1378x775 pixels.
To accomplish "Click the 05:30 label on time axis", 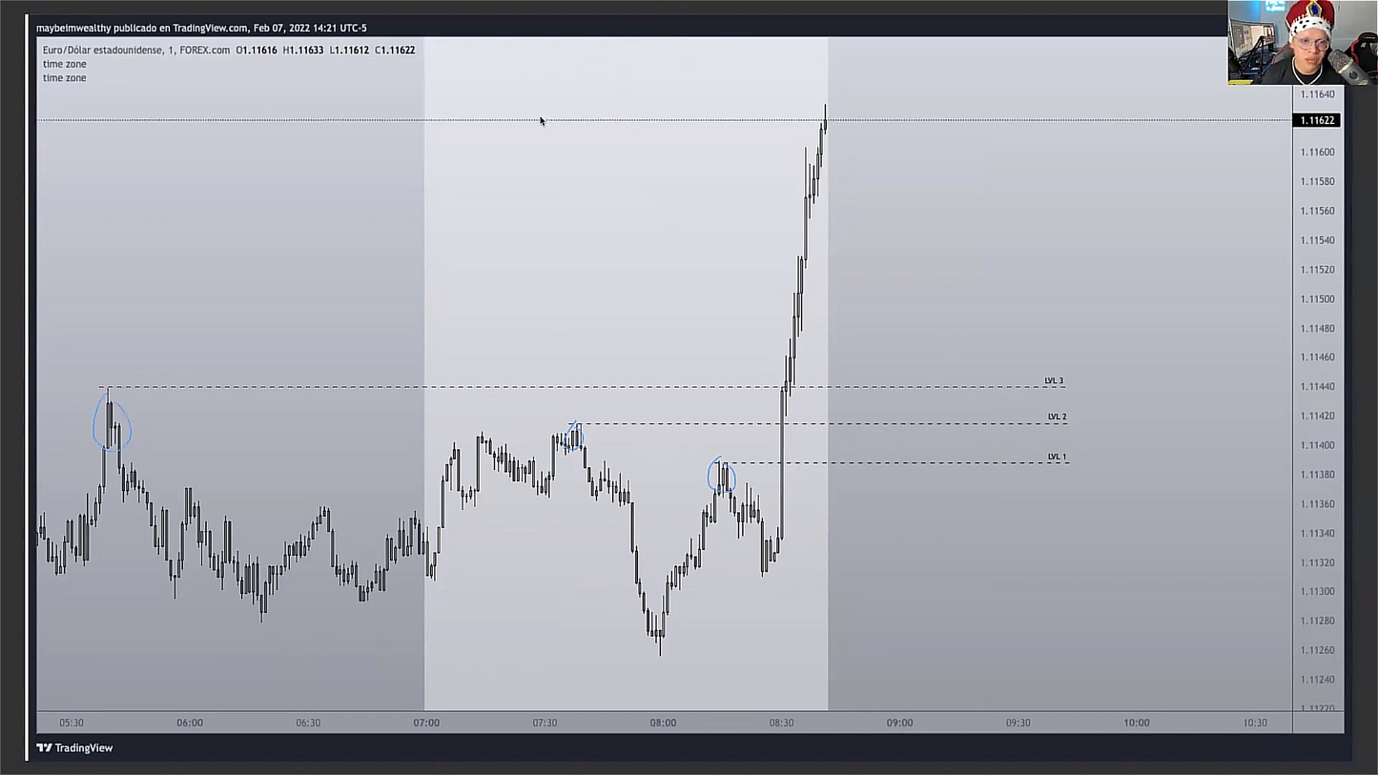I will tap(72, 723).
